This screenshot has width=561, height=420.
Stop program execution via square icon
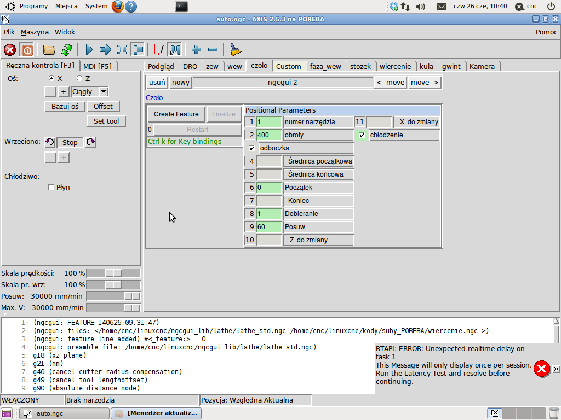pyautogui.click(x=138, y=50)
